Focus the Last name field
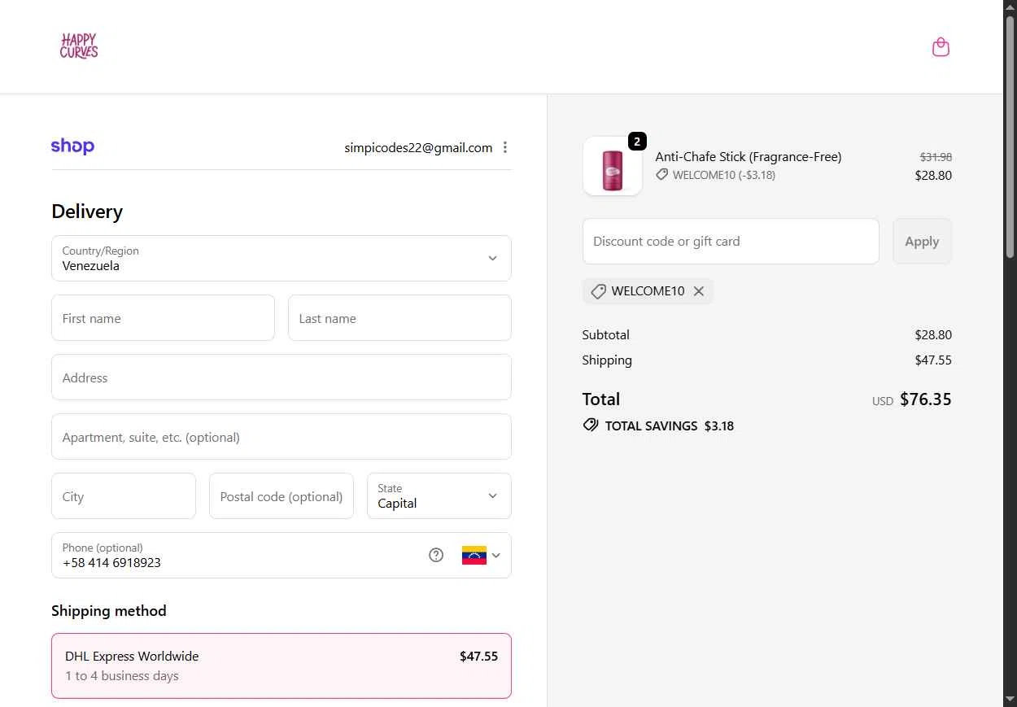Screen dimensions: 1017x707 click(399, 318)
